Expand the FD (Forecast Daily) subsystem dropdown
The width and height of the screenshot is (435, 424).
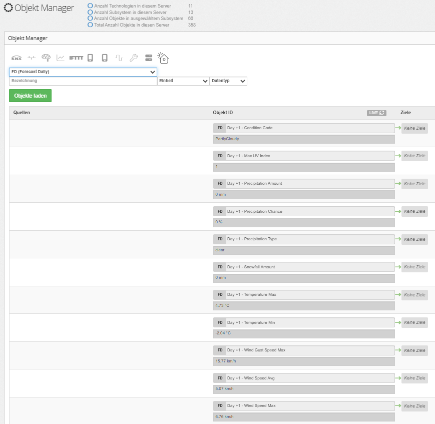point(83,72)
